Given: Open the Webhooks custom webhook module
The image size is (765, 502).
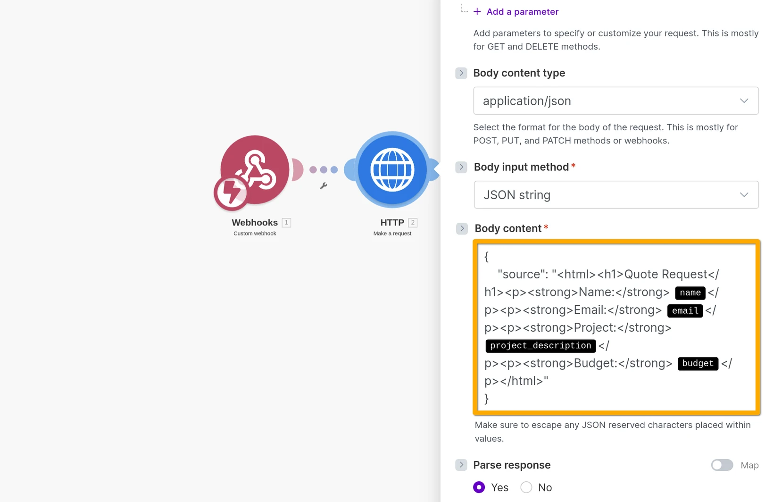Looking at the screenshot, I should click(254, 171).
